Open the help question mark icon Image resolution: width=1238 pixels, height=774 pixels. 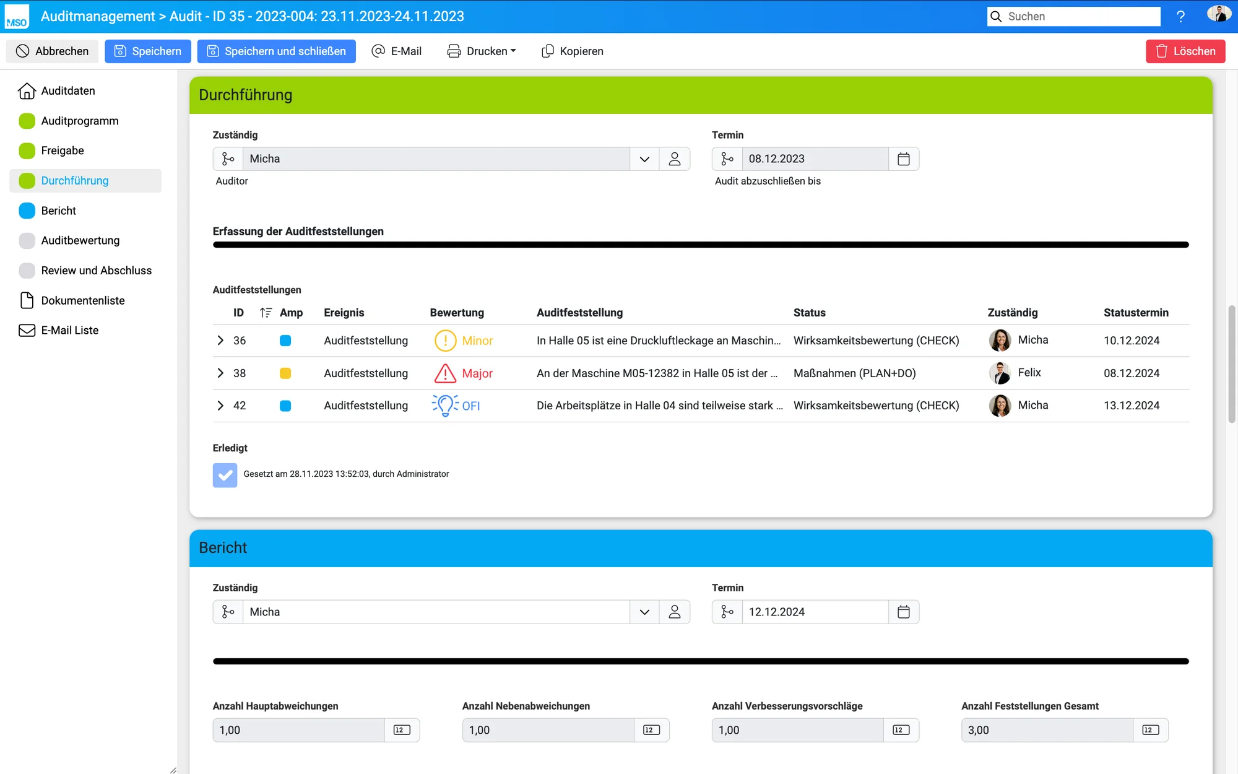click(1180, 17)
